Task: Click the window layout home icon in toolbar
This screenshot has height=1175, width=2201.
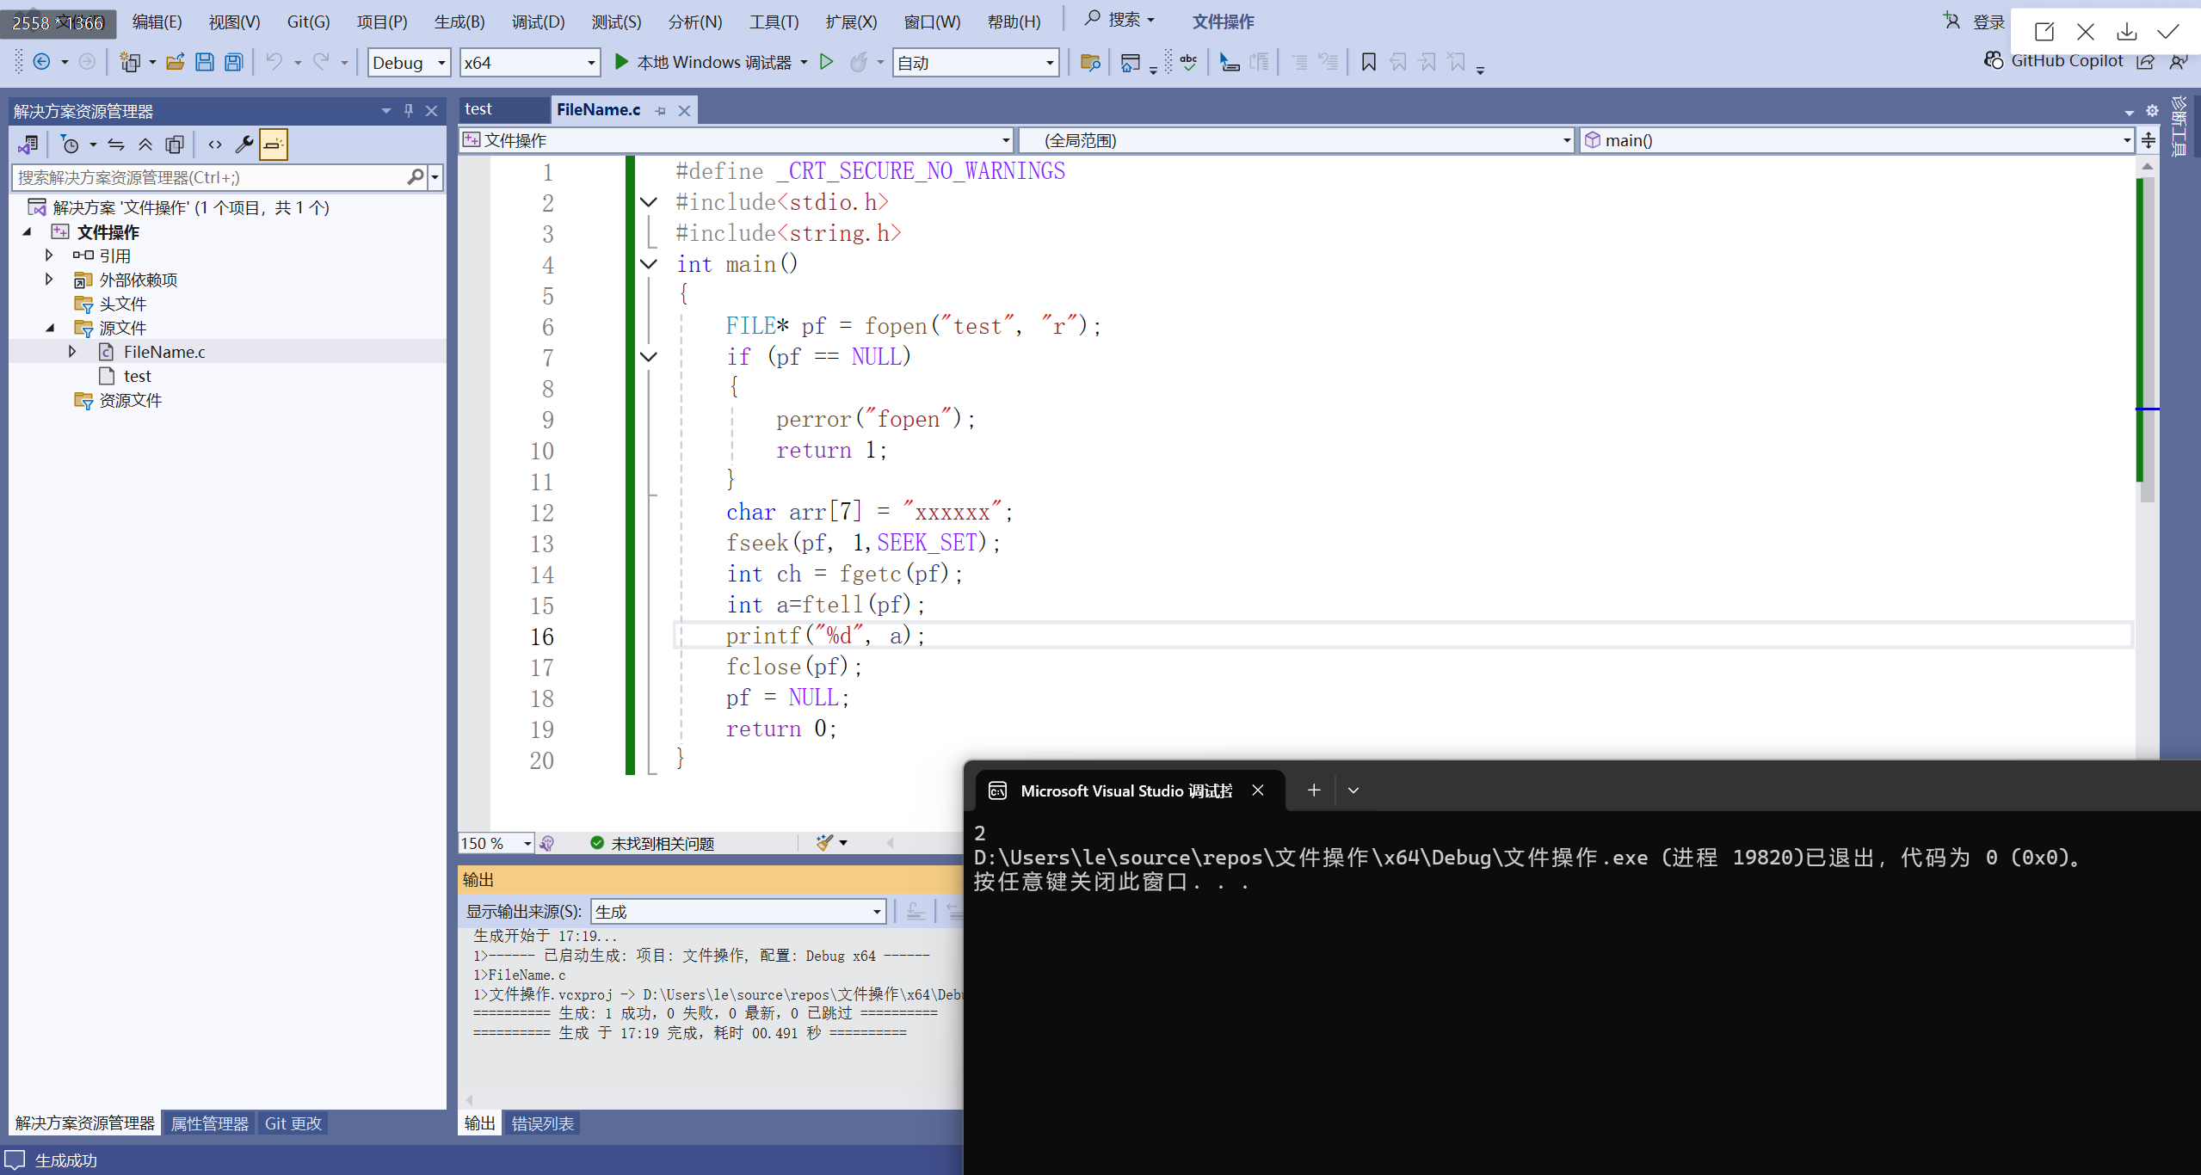Action: pos(1130,62)
